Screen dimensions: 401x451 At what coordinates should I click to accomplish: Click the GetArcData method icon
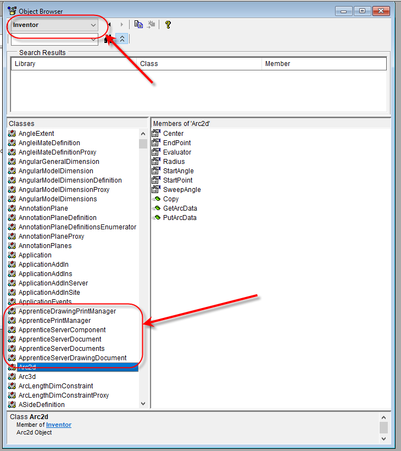click(x=156, y=208)
